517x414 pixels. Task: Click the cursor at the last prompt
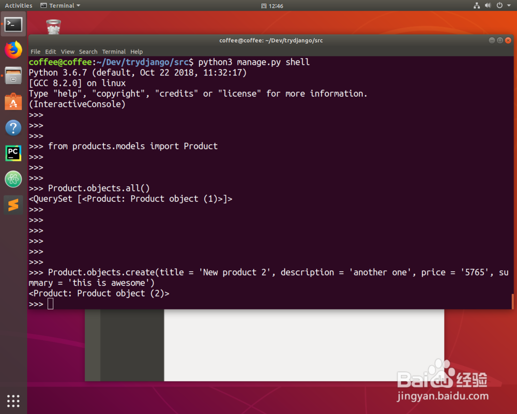pyautogui.click(x=50, y=304)
